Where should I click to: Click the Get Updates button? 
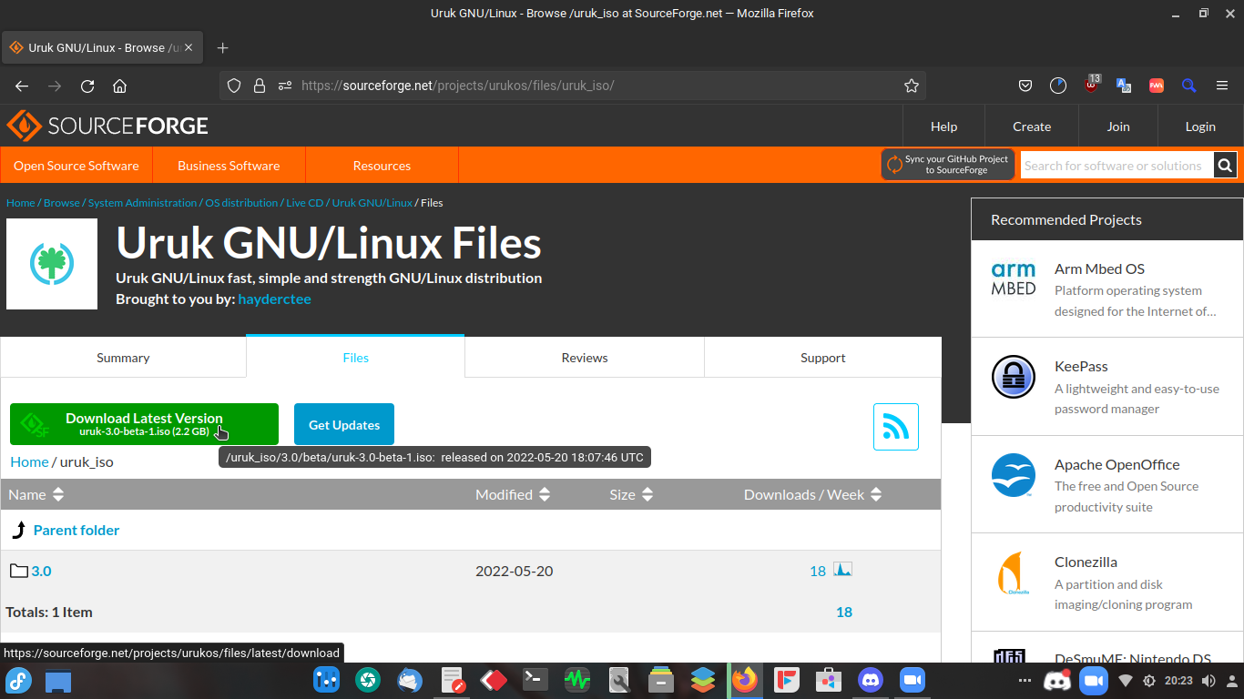pyautogui.click(x=344, y=424)
